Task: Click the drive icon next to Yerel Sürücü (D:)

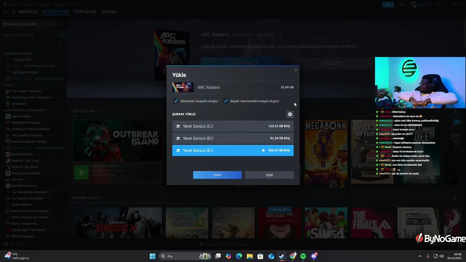Action: tap(178, 138)
